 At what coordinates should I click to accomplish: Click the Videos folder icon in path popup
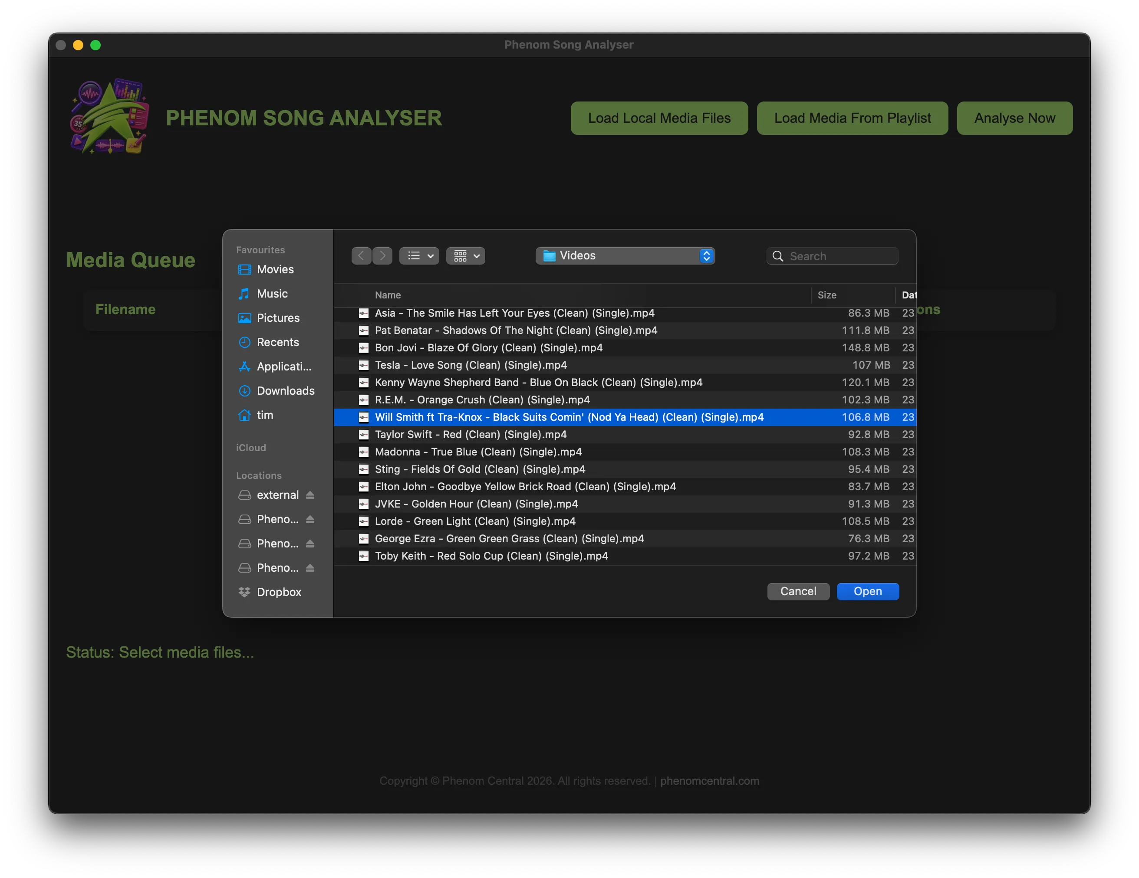pyautogui.click(x=549, y=256)
